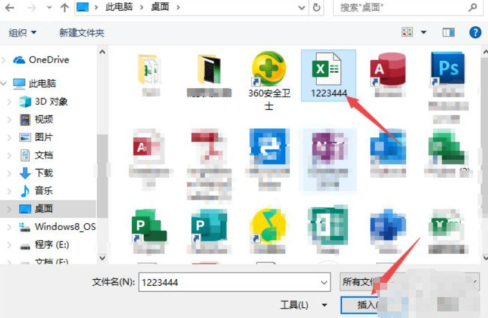Select the teal Project shortcut icon
The image size is (488, 318).
point(209,226)
